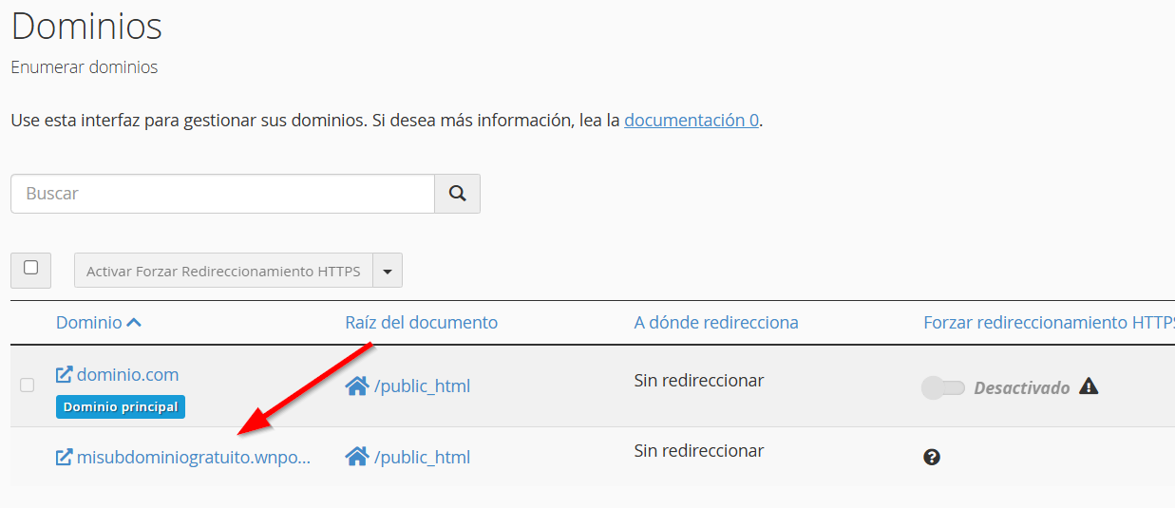Click the home icon in the misubdominiogratuito row
1175x508 pixels.
point(357,458)
